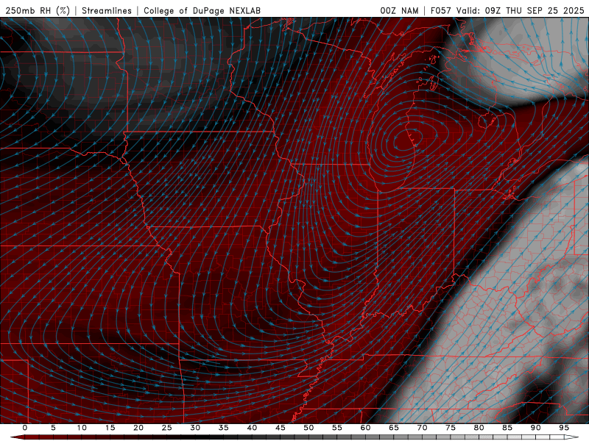Click the "75" label on color scale

[450, 428]
